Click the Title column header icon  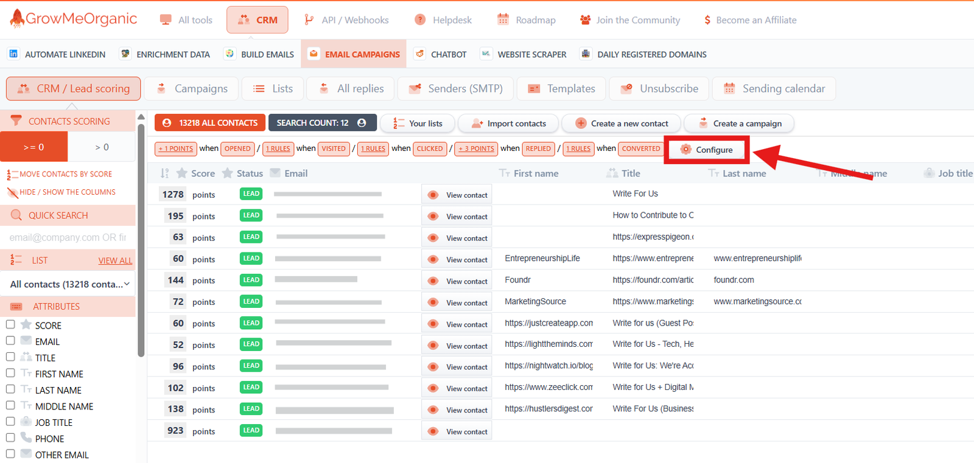[x=612, y=173]
